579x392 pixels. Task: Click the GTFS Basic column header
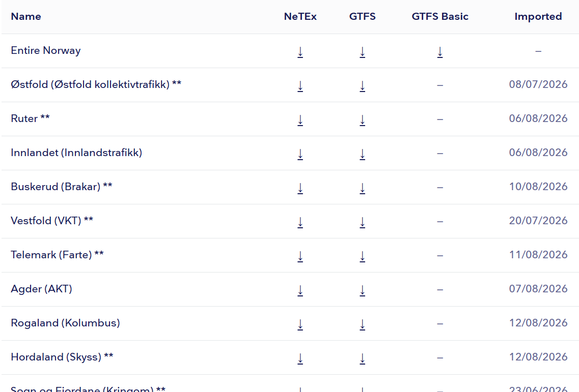click(x=440, y=17)
